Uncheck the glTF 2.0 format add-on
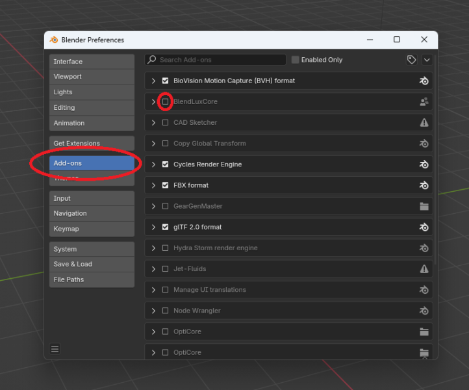Image resolution: width=469 pixels, height=390 pixels. pyautogui.click(x=165, y=227)
